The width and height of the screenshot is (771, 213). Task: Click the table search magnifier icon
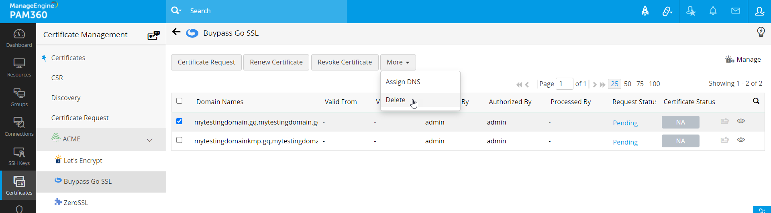tap(756, 101)
